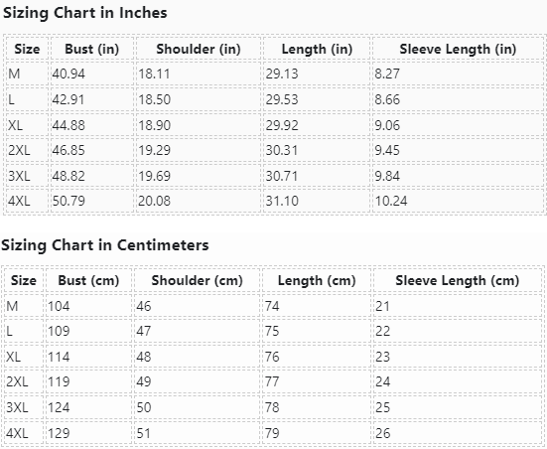This screenshot has width=547, height=449.
Task: Click the Sleeve Length (cm) column header
Action: [458, 281]
